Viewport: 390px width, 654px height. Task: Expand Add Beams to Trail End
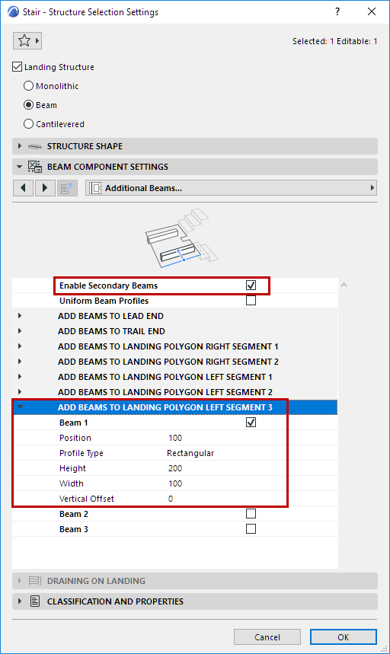[20, 331]
